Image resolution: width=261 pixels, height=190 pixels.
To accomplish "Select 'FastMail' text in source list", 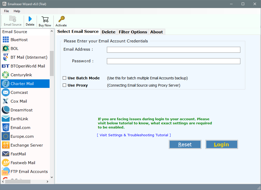I will click(18, 154).
